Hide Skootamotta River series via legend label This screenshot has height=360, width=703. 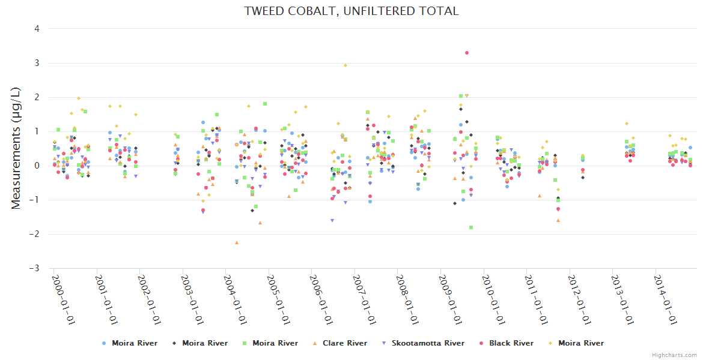[x=428, y=343]
